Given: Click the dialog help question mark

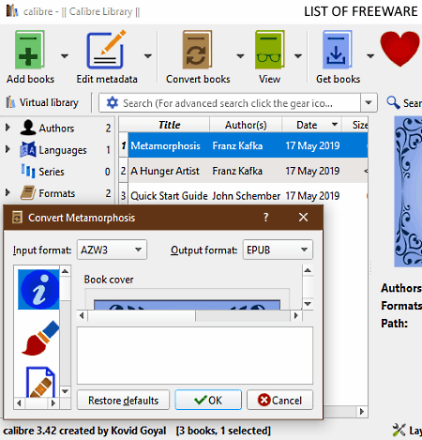Looking at the screenshot, I should (x=265, y=217).
